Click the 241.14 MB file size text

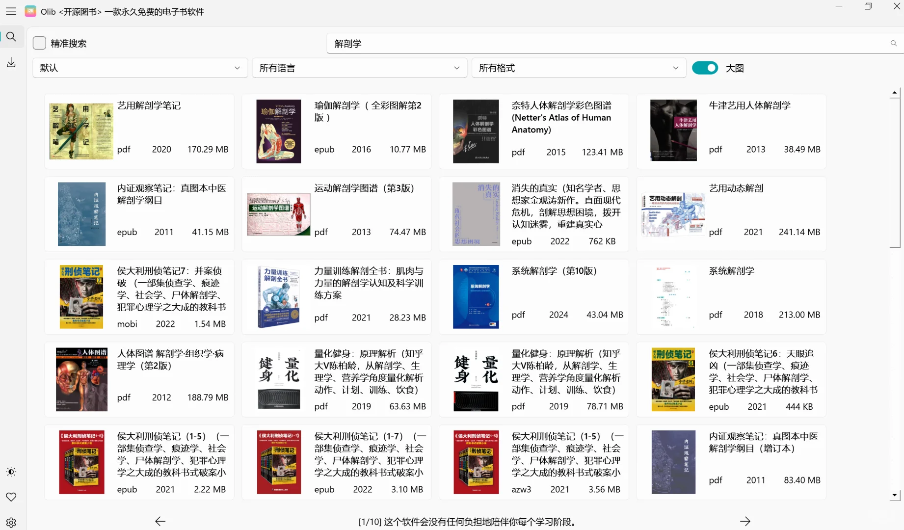799,232
